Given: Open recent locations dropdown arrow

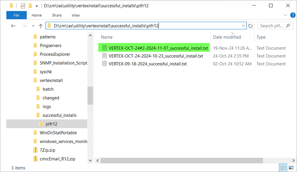Looking at the screenshot, I should (33, 26).
